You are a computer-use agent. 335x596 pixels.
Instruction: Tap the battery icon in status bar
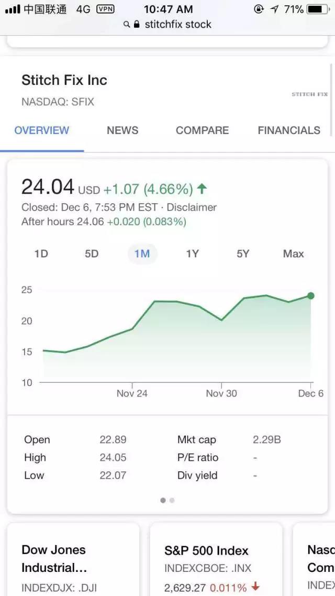click(319, 9)
